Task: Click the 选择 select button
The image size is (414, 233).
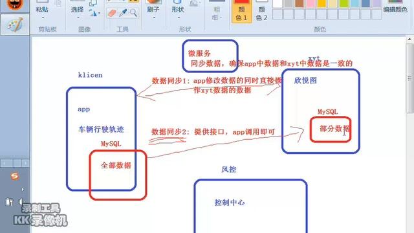Action: click(x=77, y=10)
